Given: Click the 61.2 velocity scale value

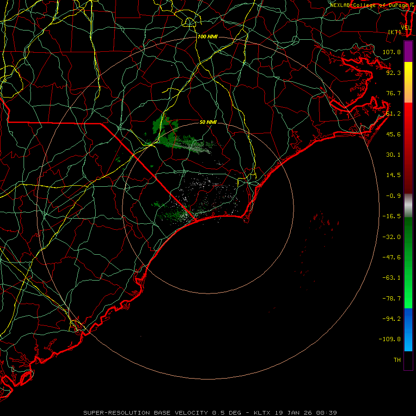Looking at the screenshot, I should [x=393, y=114].
